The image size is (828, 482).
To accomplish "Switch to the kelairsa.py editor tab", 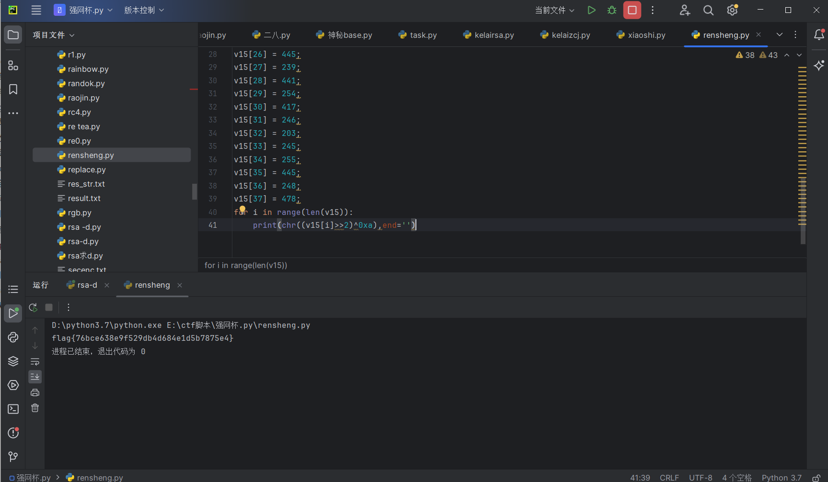I will pyautogui.click(x=489, y=35).
